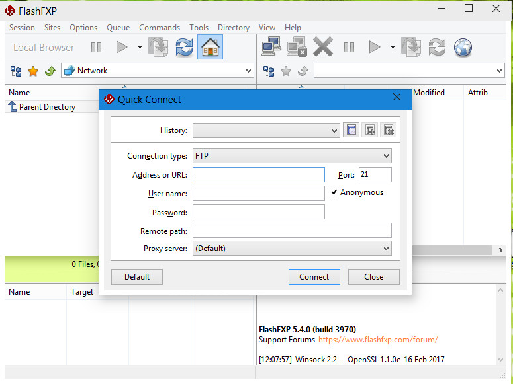Click the Default button

pos(137,277)
